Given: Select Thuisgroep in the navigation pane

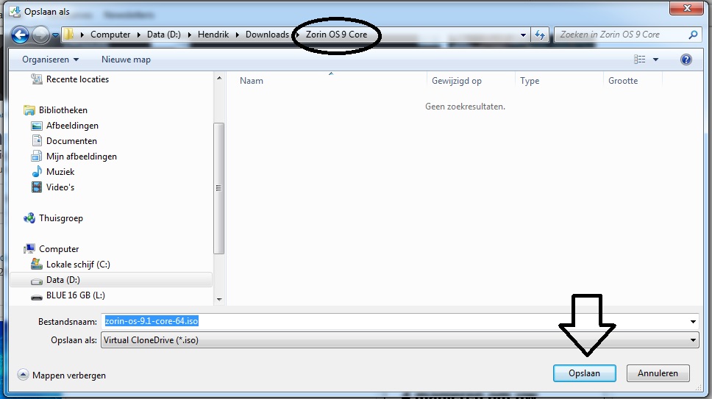Looking at the screenshot, I should pos(61,218).
